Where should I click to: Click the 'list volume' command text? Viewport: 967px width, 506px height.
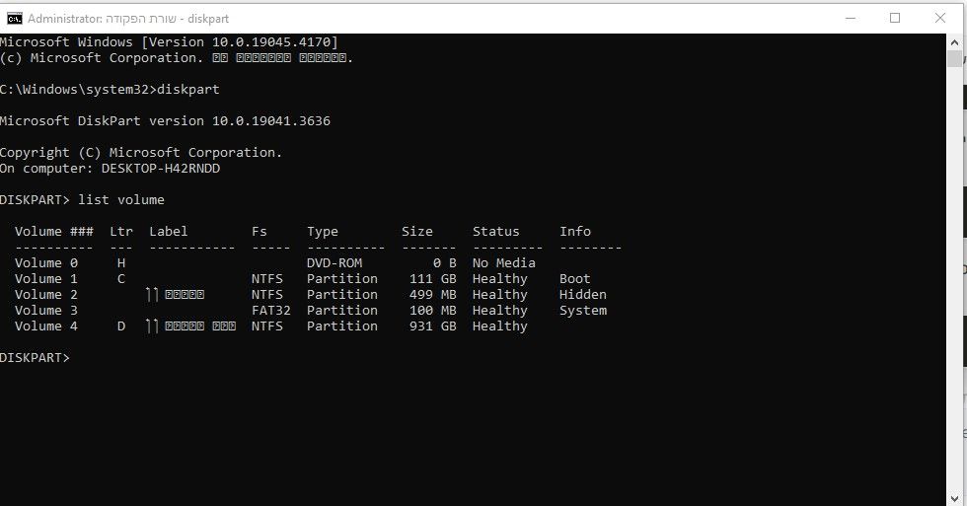(x=120, y=199)
